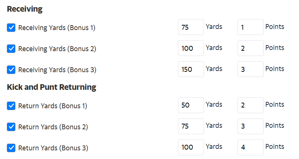
Task: Select Return Bonus 3 points field
Action: tap(250, 148)
